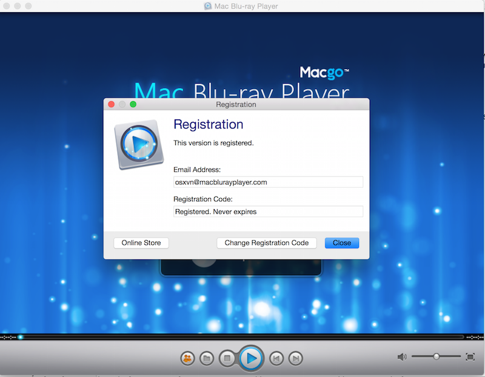Click the Registration Code field
485x377 pixels.
(268, 212)
